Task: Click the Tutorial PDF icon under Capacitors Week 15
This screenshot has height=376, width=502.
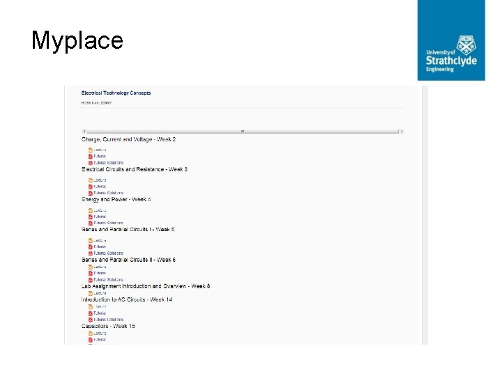Action: pyautogui.click(x=91, y=340)
